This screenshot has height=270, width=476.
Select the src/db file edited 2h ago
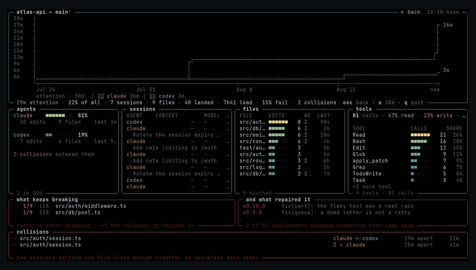pos(285,129)
